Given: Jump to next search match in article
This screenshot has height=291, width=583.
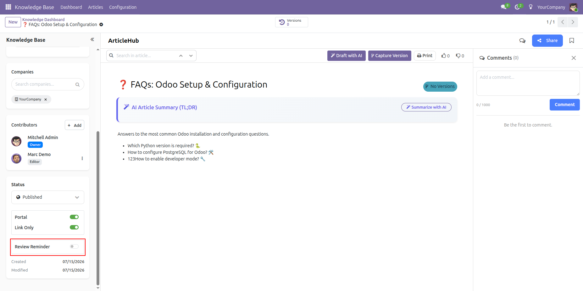Looking at the screenshot, I should [191, 56].
